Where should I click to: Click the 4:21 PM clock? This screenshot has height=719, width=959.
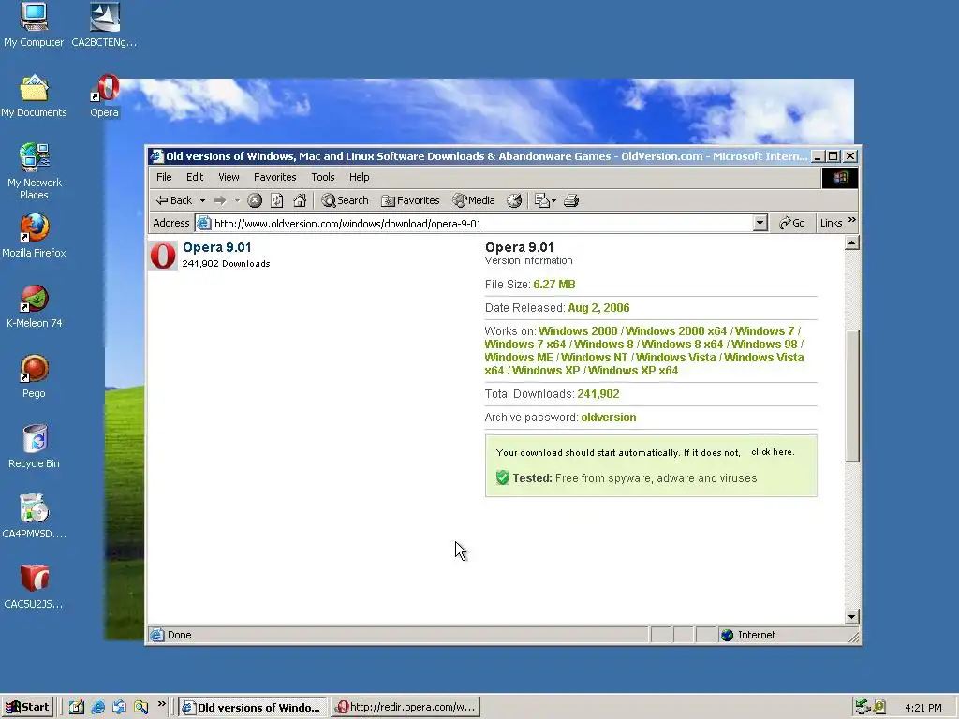(922, 708)
